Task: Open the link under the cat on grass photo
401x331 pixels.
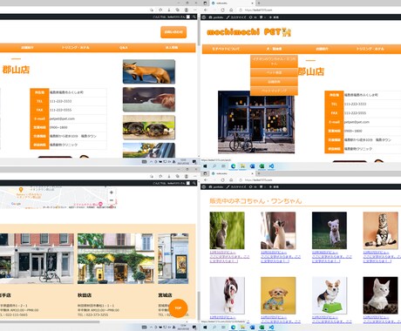Action: point(229,257)
